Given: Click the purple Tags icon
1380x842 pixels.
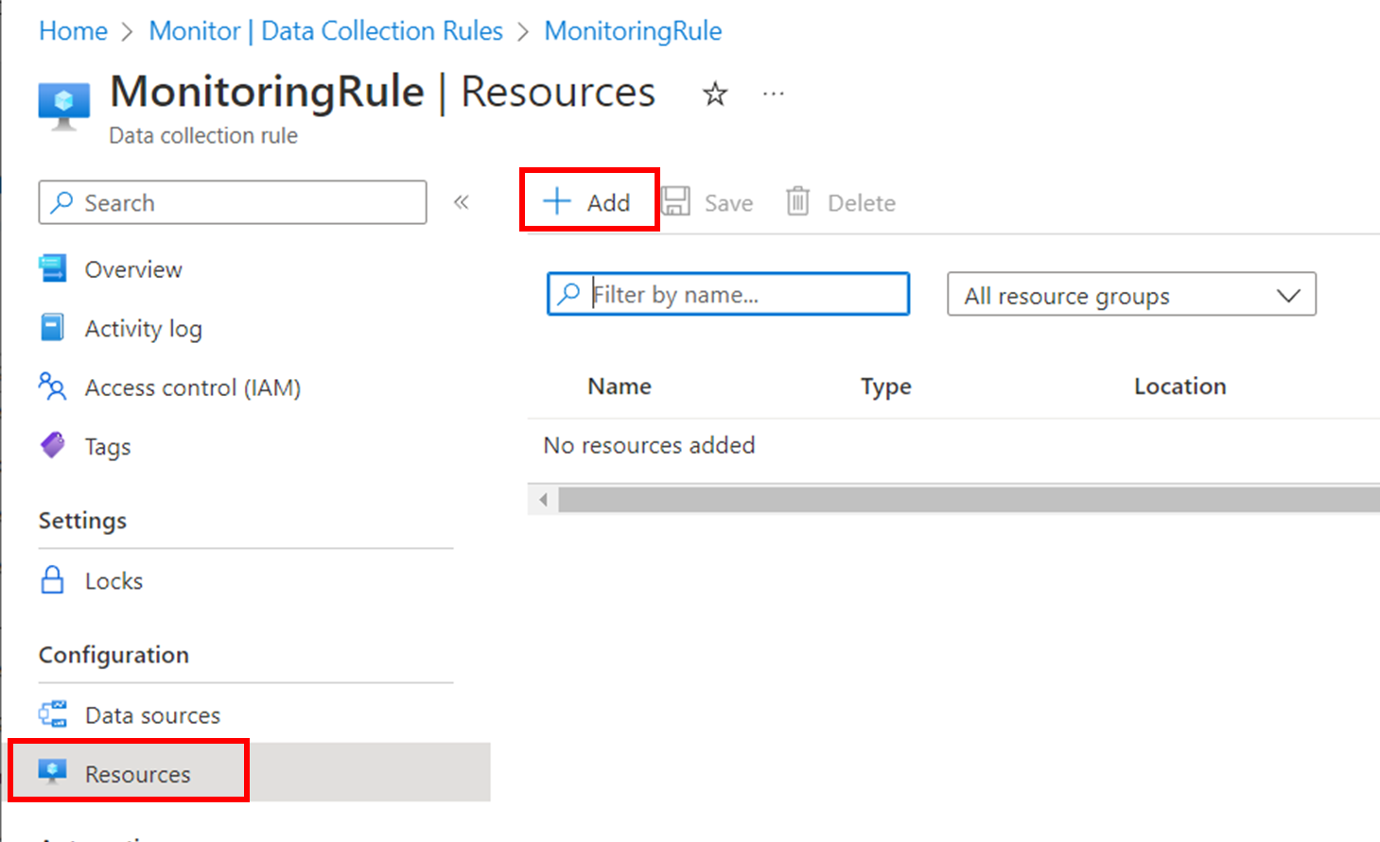Looking at the screenshot, I should (x=53, y=444).
